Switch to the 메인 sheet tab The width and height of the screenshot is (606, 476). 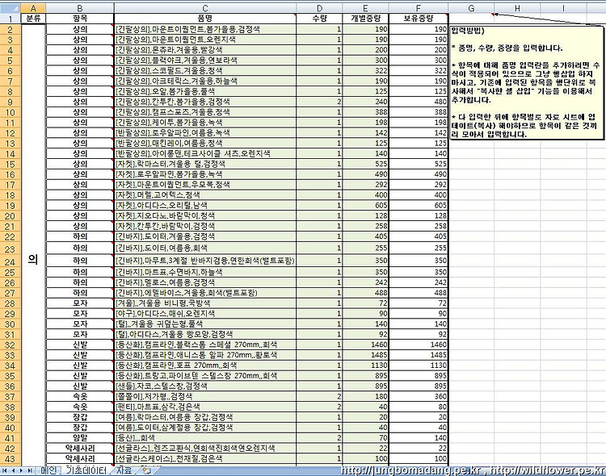pos(48,470)
